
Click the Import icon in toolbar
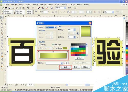coord(39,8)
